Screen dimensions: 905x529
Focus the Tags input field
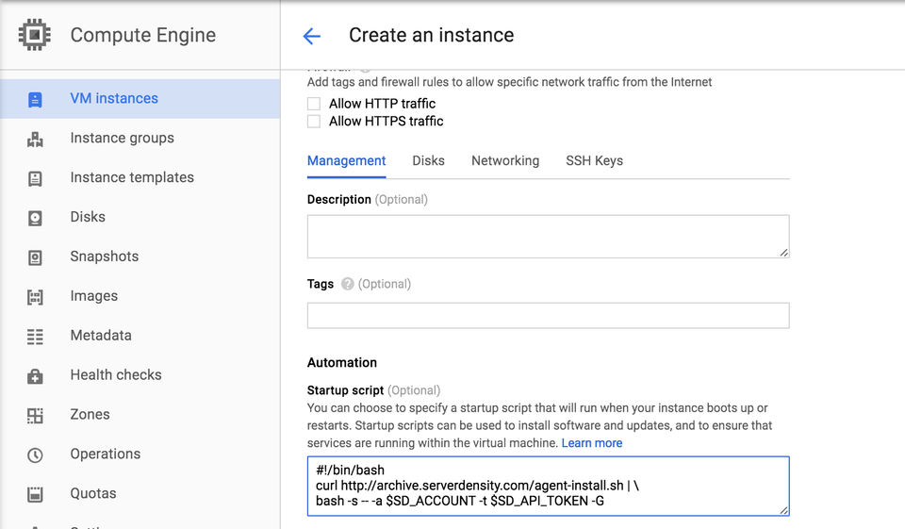[548, 315]
